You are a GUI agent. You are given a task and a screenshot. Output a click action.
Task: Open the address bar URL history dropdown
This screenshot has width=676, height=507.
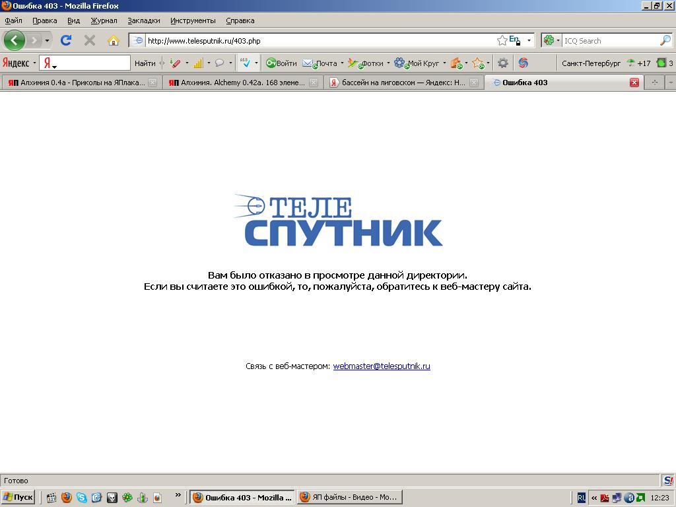[529, 41]
